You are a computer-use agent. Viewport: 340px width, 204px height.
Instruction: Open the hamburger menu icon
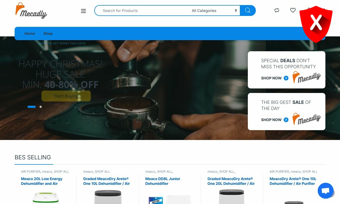click(x=83, y=11)
